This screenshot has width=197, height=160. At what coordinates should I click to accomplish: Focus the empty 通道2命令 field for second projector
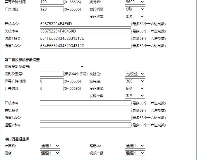coord(85,125)
